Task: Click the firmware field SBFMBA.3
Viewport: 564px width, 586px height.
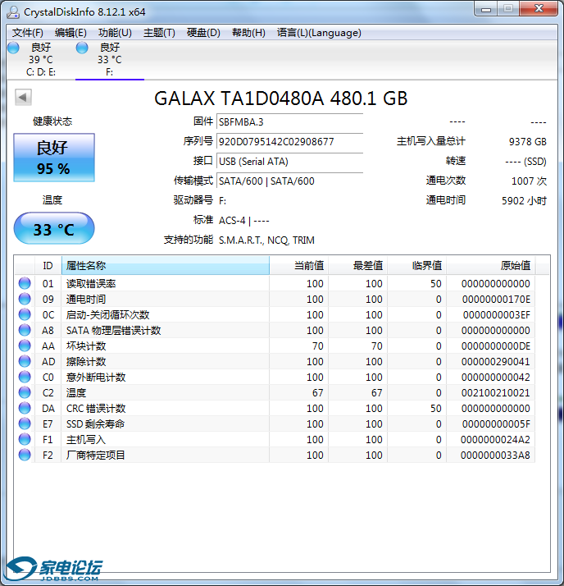Action: 289,121
